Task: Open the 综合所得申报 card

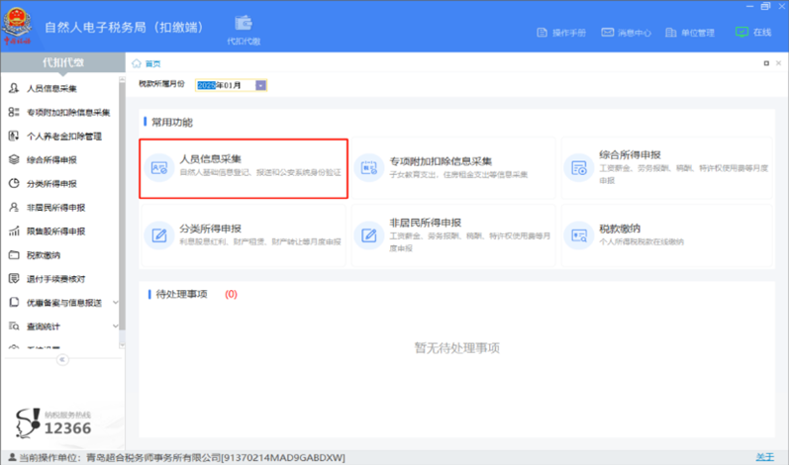Action: click(x=667, y=168)
